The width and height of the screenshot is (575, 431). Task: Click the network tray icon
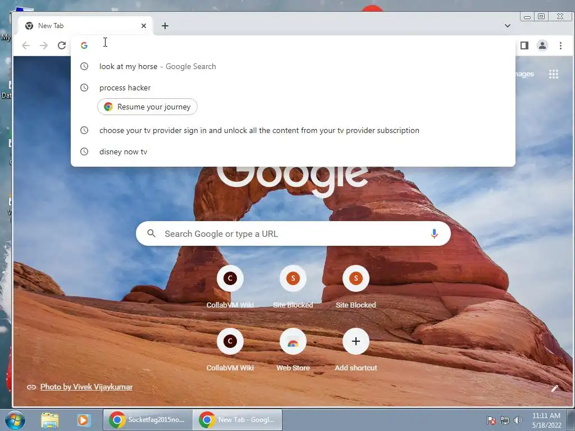coord(505,420)
